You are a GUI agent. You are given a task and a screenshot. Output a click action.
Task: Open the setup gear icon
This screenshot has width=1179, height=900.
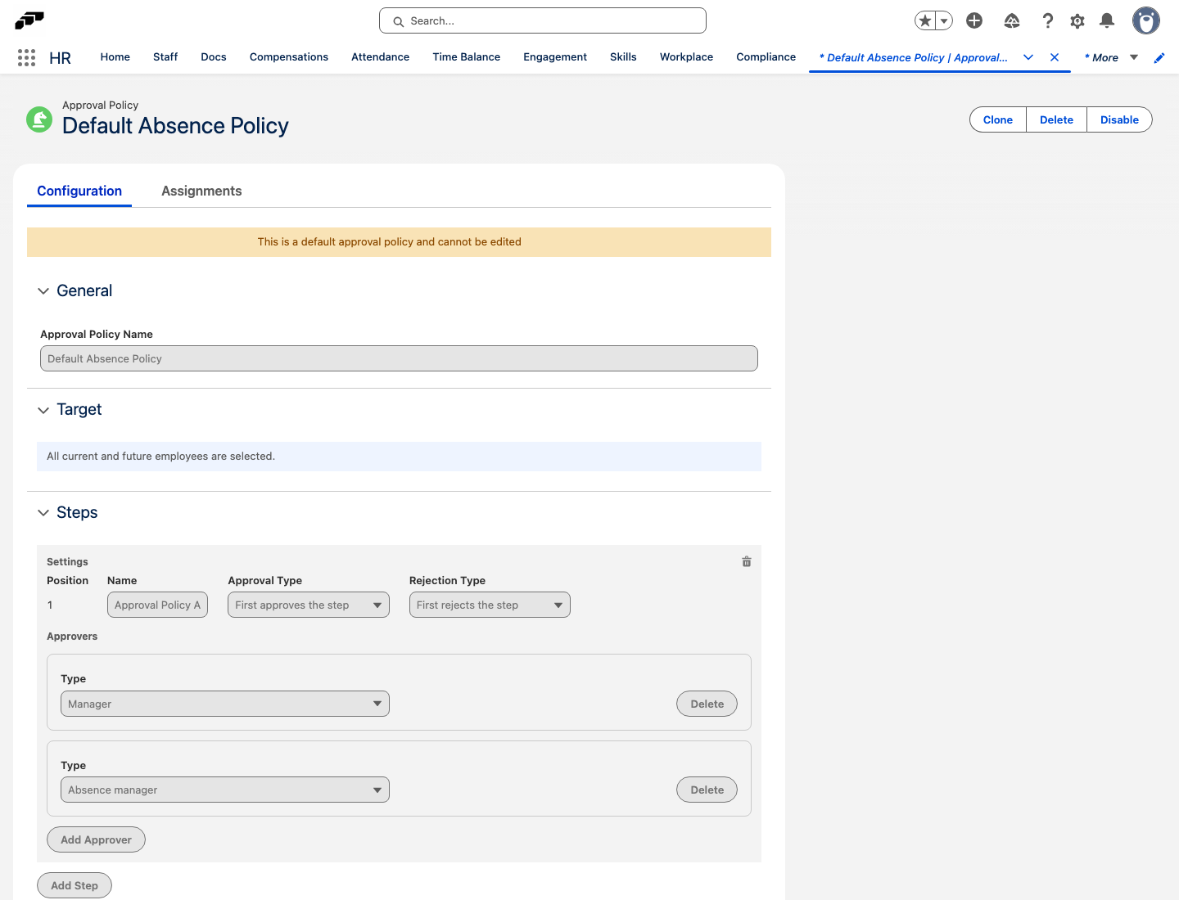pos(1077,21)
